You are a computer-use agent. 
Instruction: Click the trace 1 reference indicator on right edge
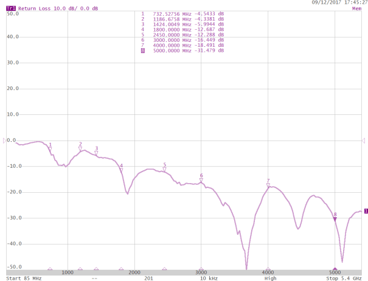(365, 210)
